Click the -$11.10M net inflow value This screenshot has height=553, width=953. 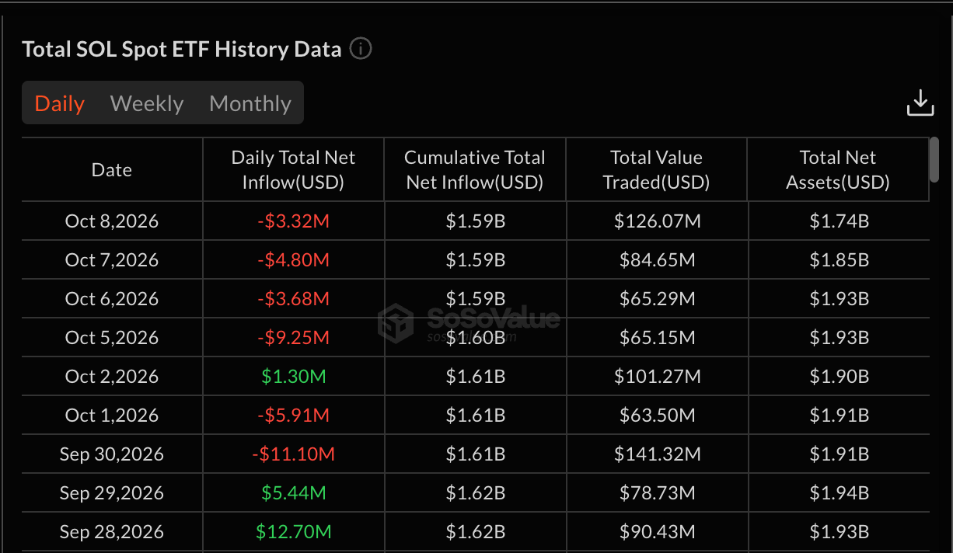(293, 454)
